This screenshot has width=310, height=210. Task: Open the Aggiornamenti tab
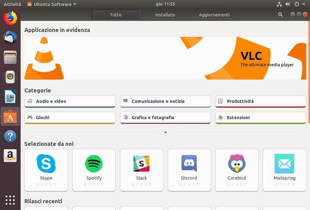point(214,15)
